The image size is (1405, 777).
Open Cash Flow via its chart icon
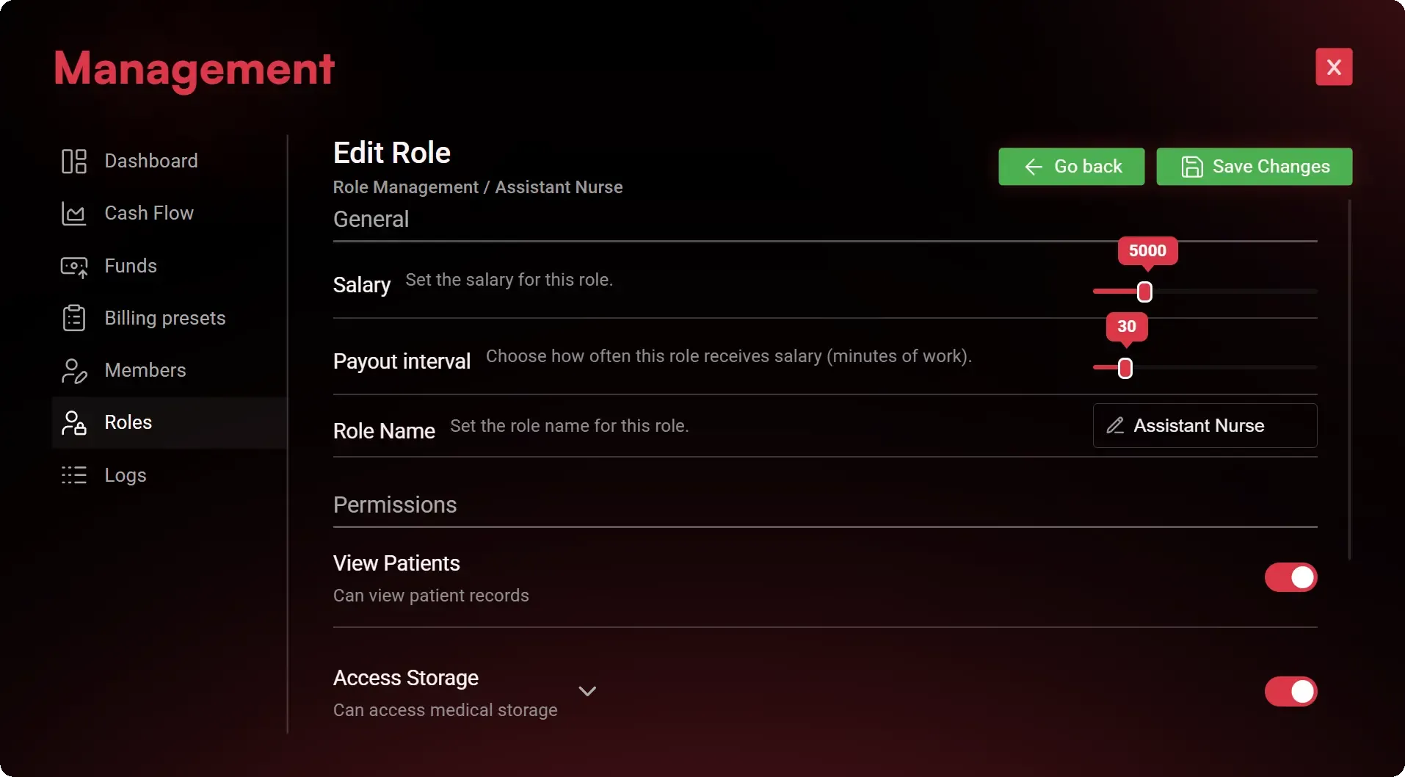coord(74,213)
